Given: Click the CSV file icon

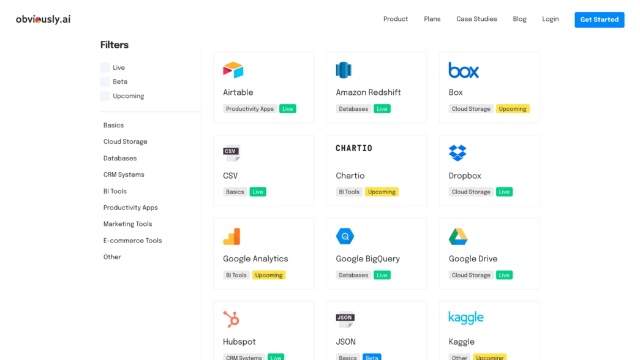Looking at the screenshot, I should pos(232,153).
